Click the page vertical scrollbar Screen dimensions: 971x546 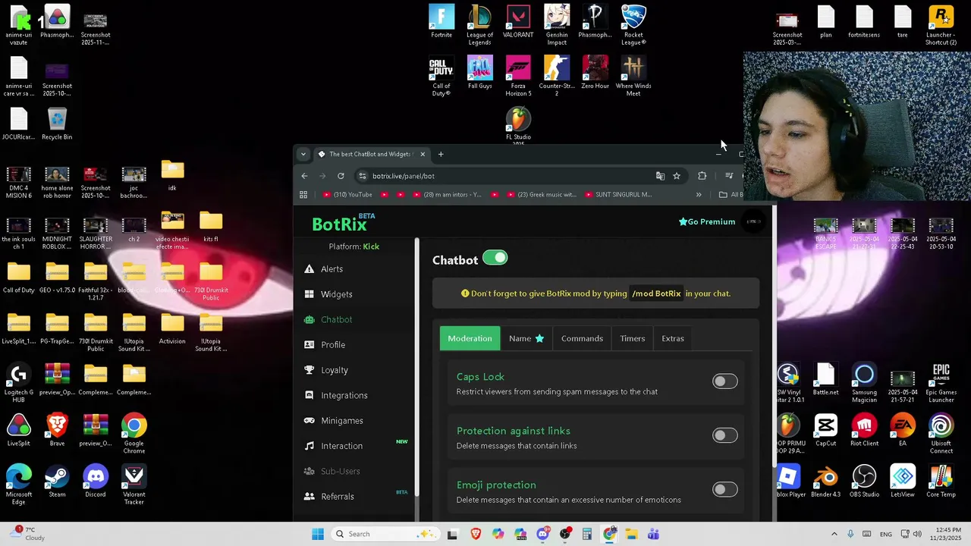tap(774, 336)
